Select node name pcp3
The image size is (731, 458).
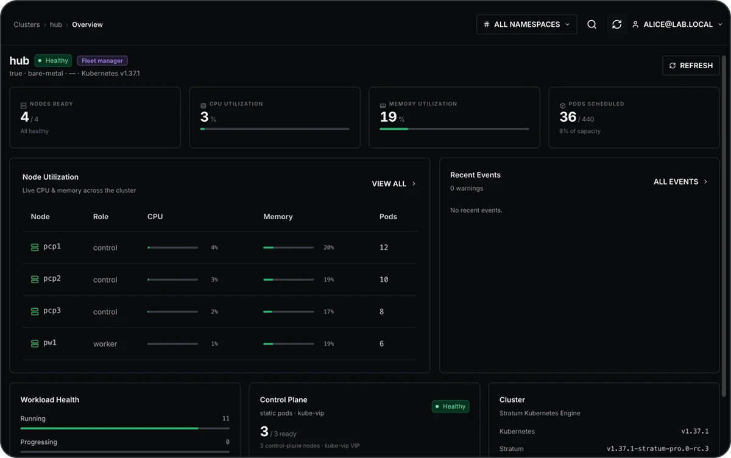point(52,311)
